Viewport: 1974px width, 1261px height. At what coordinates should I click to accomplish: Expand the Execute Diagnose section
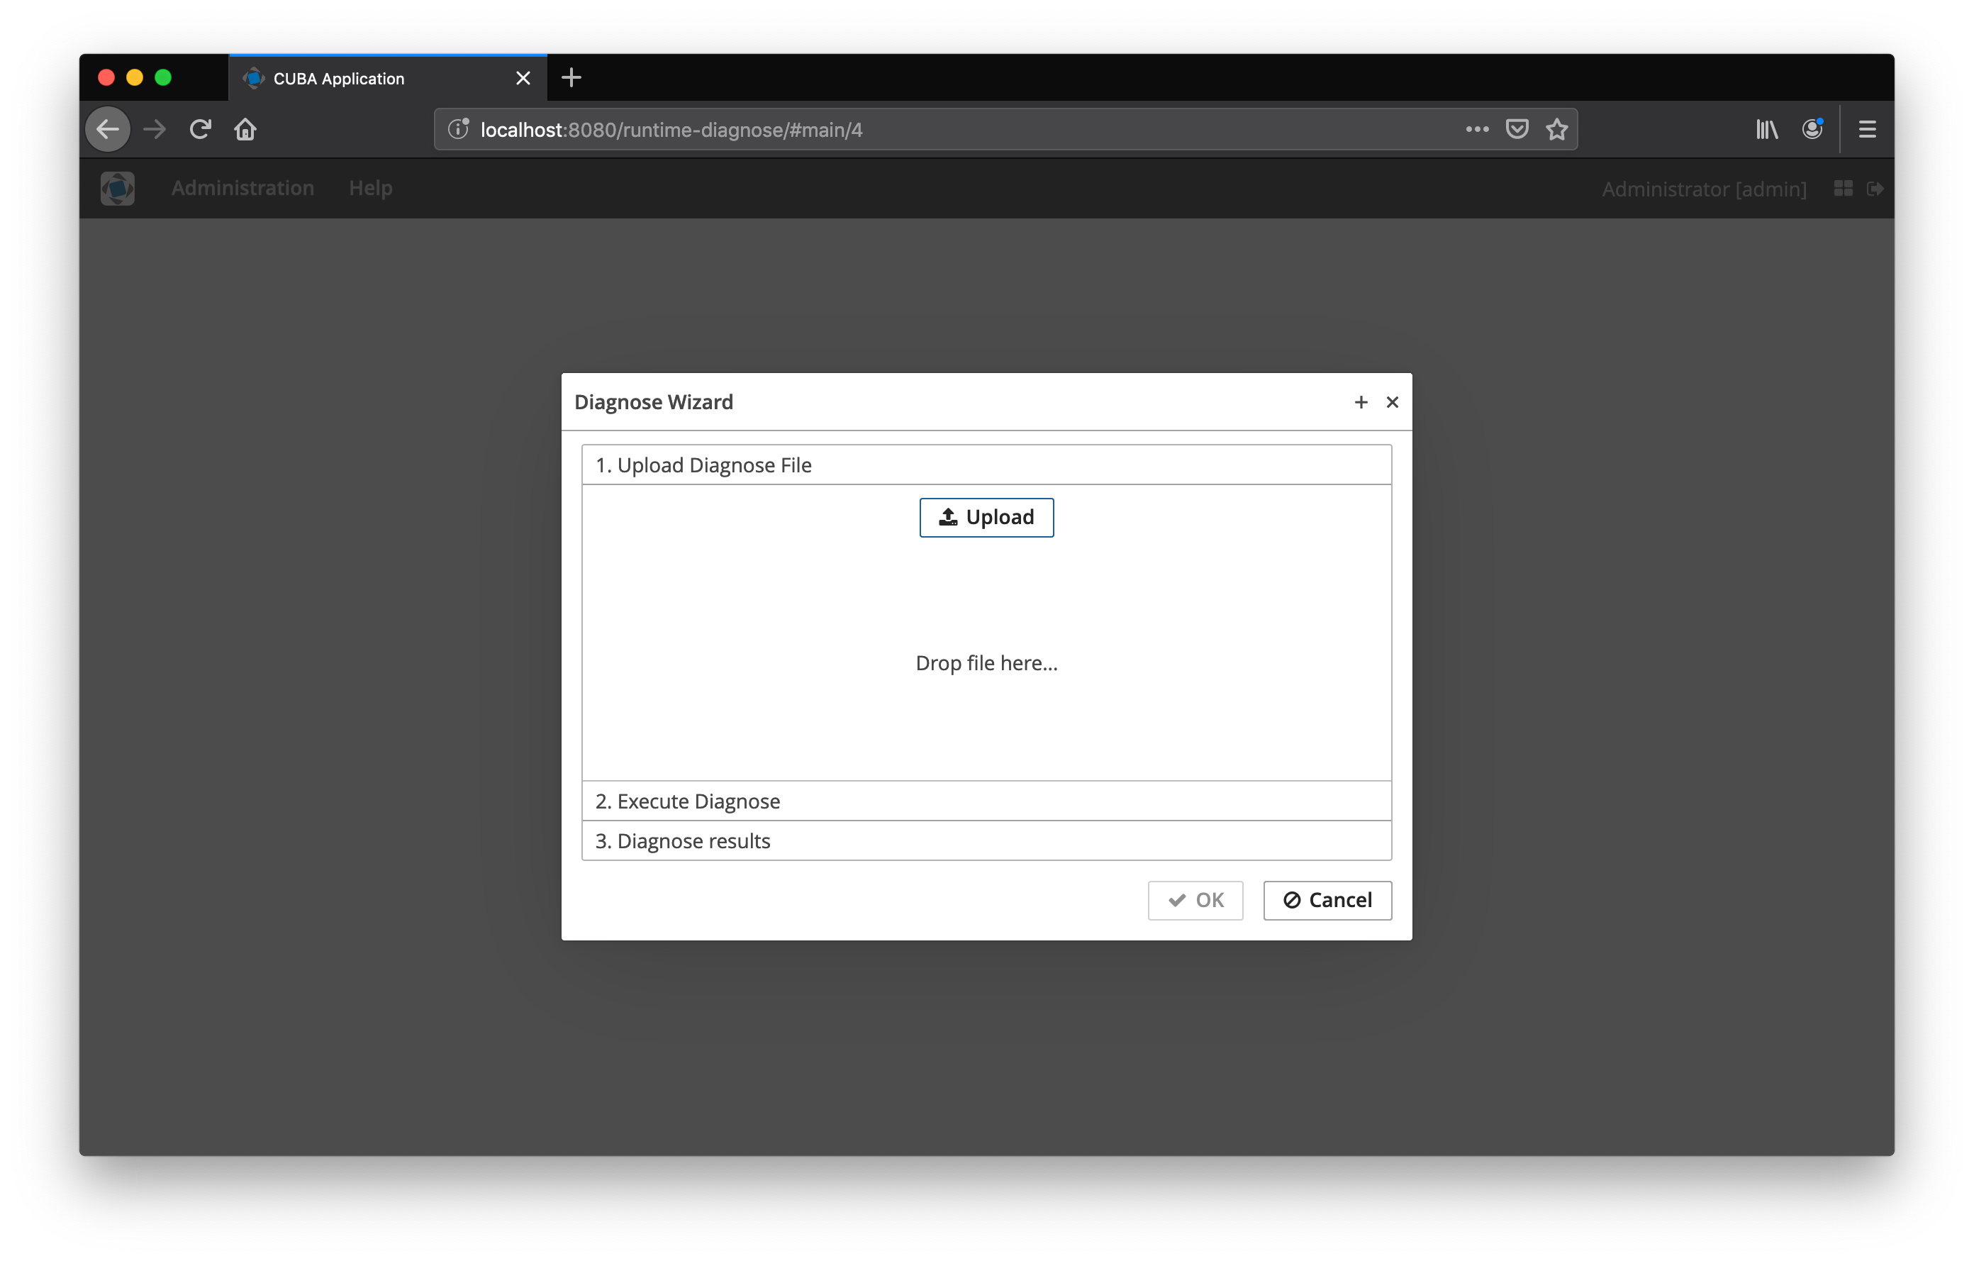point(986,801)
